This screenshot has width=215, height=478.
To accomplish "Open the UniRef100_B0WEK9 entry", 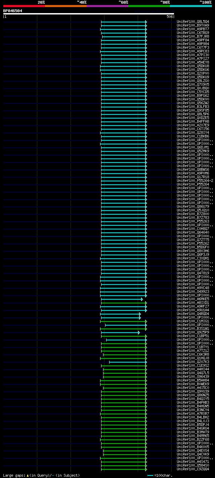I will click(x=193, y=384).
